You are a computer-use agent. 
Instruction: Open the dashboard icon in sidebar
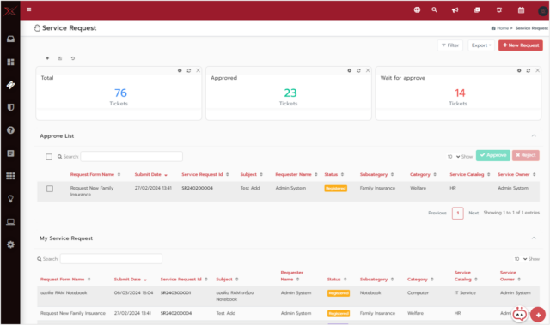pyautogui.click(x=10, y=62)
